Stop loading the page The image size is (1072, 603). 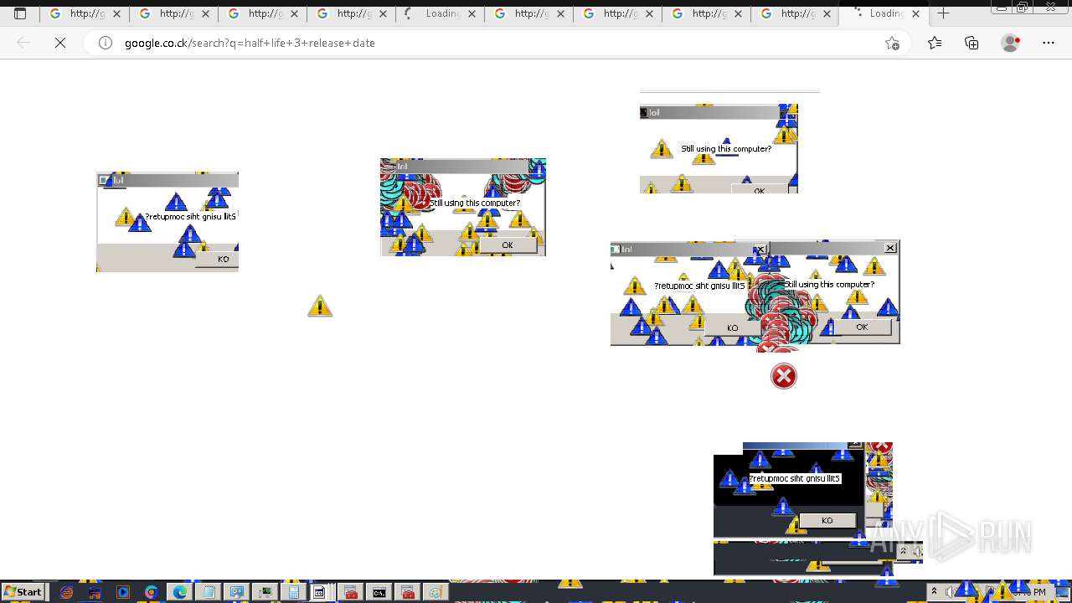click(x=60, y=43)
